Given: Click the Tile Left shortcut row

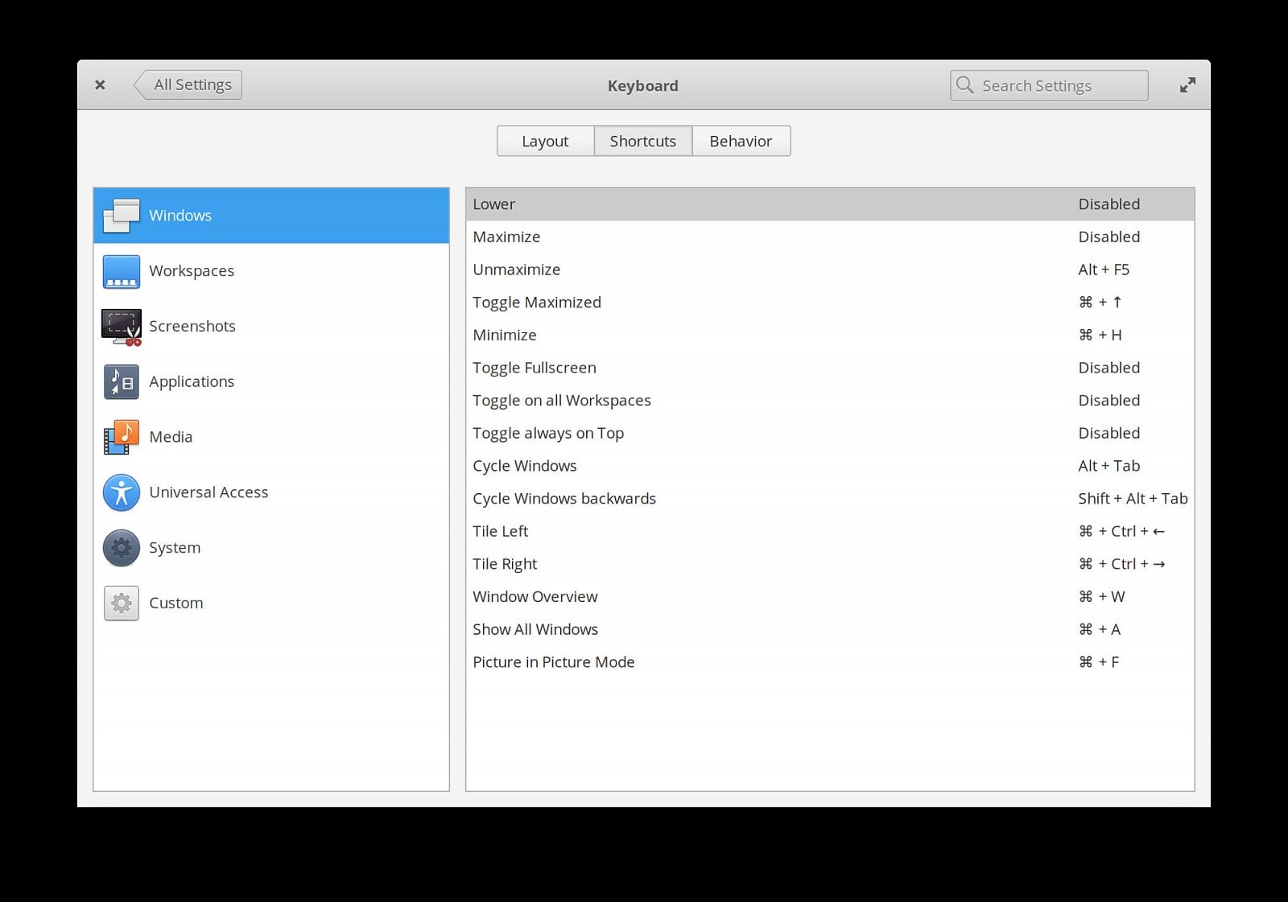Looking at the screenshot, I should [724, 531].
